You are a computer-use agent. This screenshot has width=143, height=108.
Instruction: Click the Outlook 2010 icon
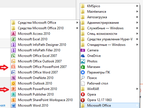(x=13, y=83)
